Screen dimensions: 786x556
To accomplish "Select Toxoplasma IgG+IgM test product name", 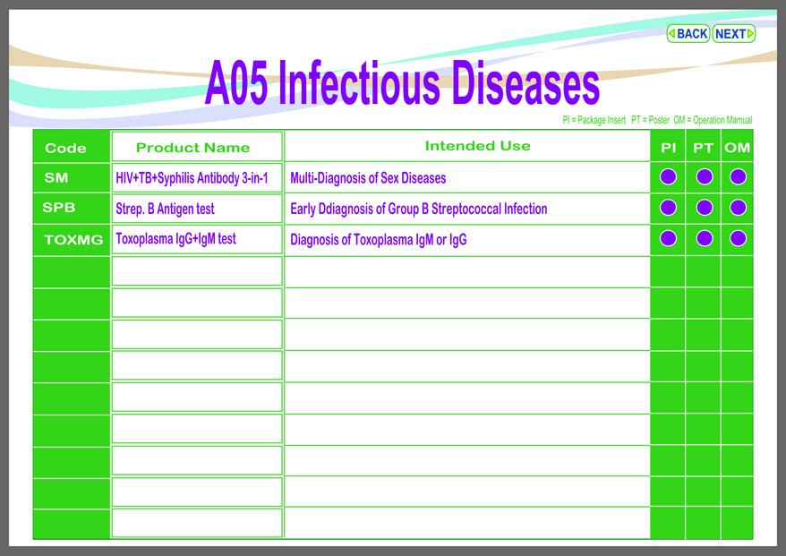I will tap(175, 240).
